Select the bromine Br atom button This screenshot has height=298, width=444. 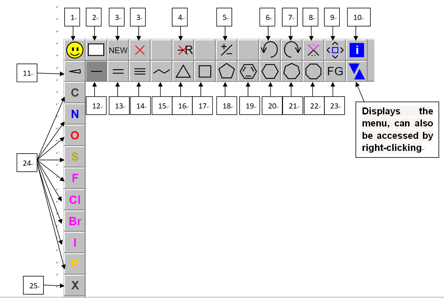75,221
